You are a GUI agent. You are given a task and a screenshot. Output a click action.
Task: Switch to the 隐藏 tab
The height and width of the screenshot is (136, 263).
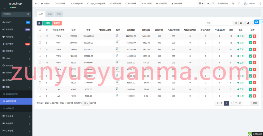tap(50, 14)
